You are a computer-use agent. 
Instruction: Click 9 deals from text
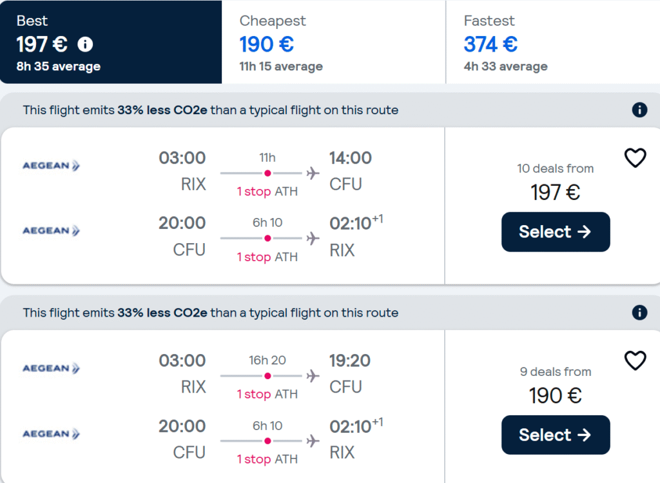pos(555,371)
